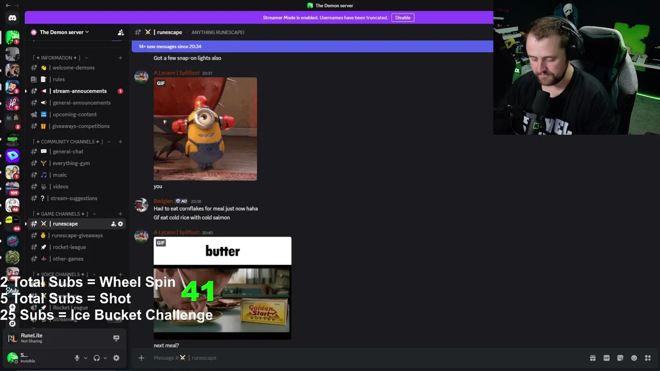Open message attachment plus button
Viewport: 660px width, 371px height.
click(x=141, y=358)
